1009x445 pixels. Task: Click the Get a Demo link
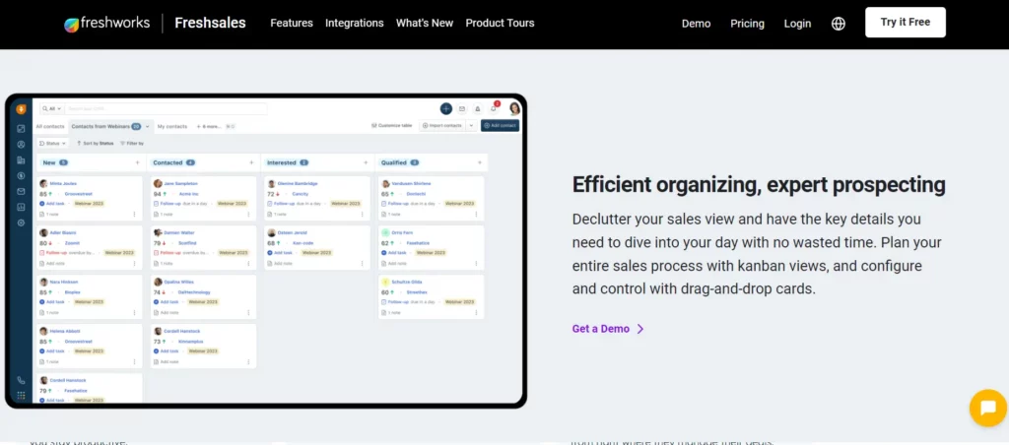click(x=608, y=329)
